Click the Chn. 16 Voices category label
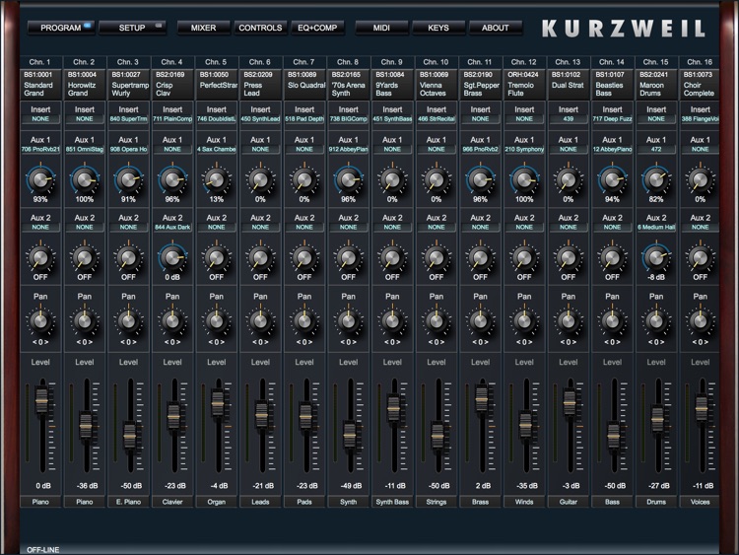739x555 pixels. (700, 502)
